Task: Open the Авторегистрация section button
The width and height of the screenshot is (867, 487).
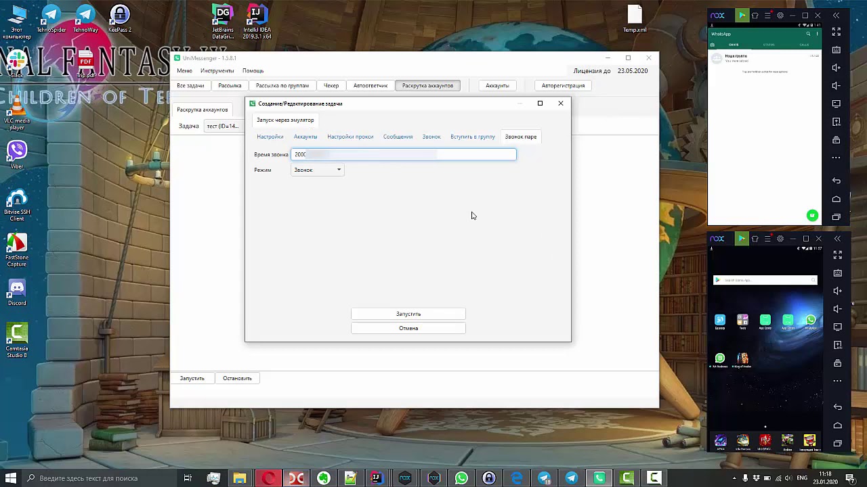Action: (x=563, y=85)
